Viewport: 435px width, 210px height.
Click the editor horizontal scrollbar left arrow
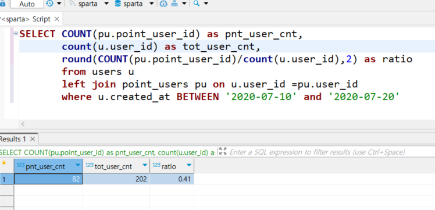(23, 124)
